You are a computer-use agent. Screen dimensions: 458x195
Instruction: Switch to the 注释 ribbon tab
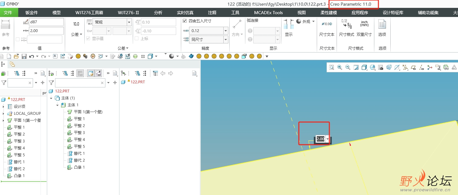[x=212, y=13]
